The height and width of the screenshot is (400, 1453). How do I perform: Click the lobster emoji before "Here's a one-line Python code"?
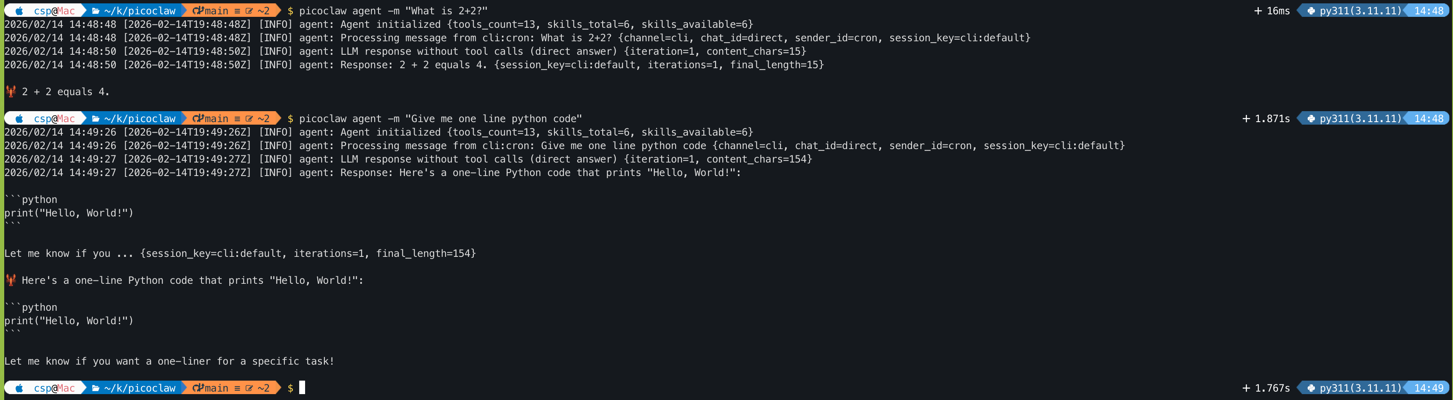tap(11, 280)
